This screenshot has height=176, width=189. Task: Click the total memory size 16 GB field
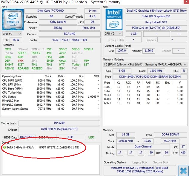126,135
